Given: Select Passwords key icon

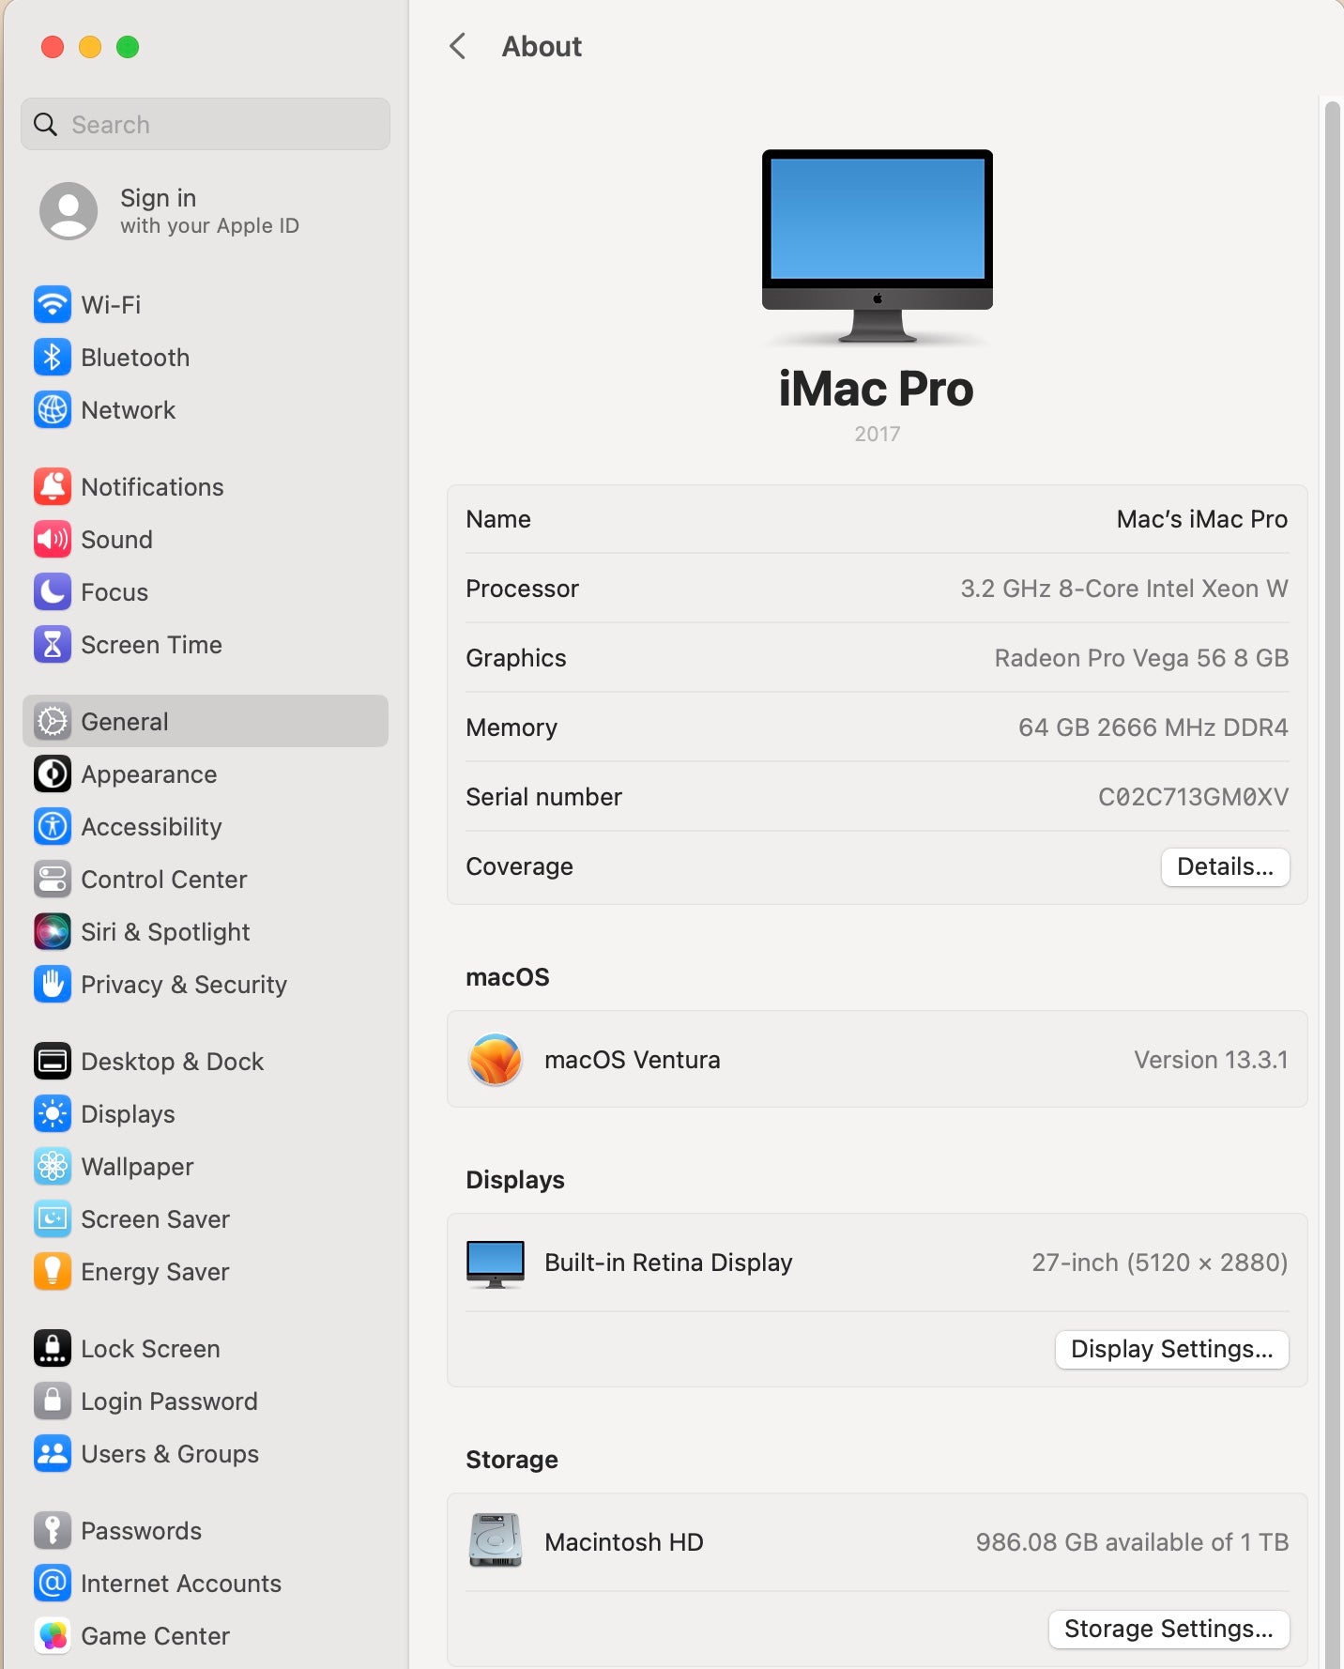Looking at the screenshot, I should click(x=53, y=1530).
